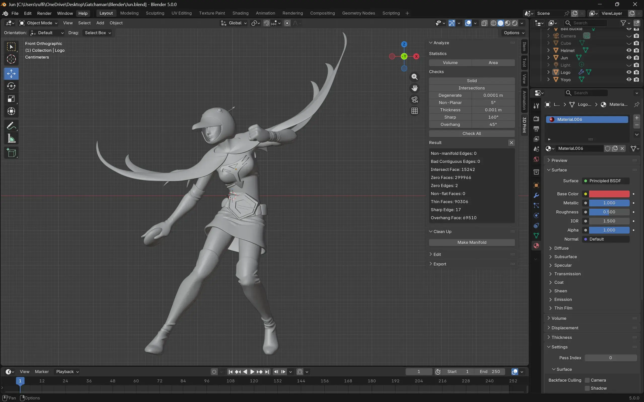Switch perspective/orthographic with the grid icon
The image size is (644, 402).
pyautogui.click(x=414, y=111)
